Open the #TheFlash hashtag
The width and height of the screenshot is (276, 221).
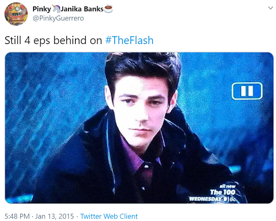tap(129, 40)
